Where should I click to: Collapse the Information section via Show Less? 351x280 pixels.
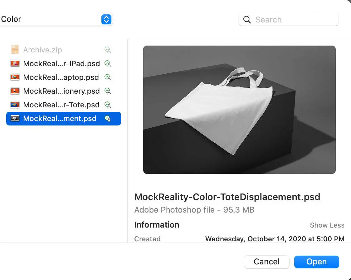pyautogui.click(x=327, y=225)
